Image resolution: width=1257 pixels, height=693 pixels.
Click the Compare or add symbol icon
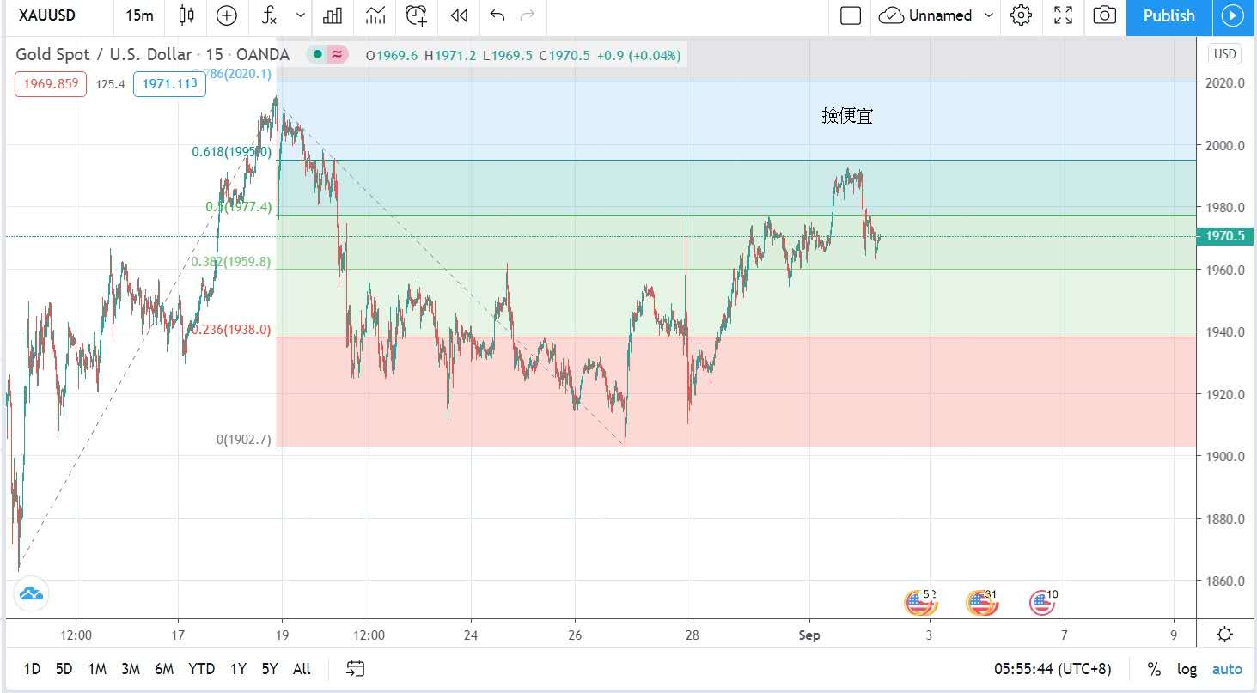[x=227, y=15]
